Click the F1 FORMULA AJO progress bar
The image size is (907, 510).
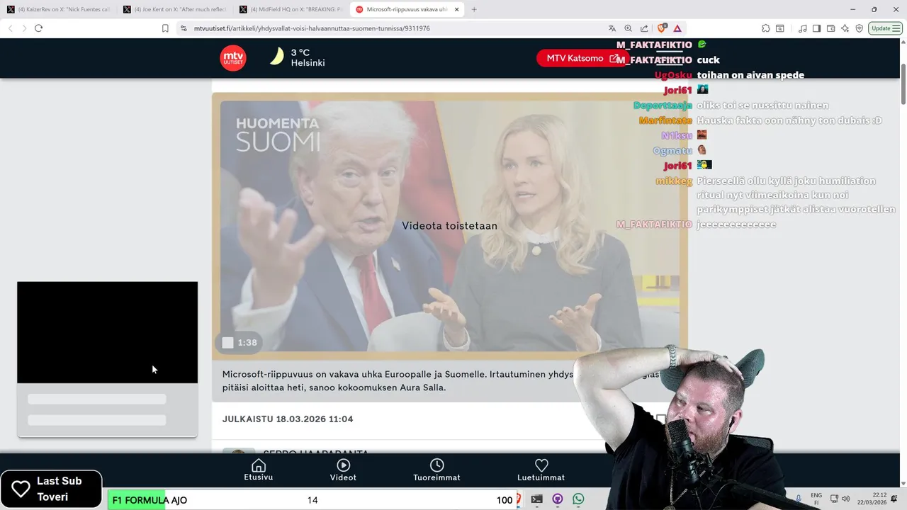[x=312, y=500]
